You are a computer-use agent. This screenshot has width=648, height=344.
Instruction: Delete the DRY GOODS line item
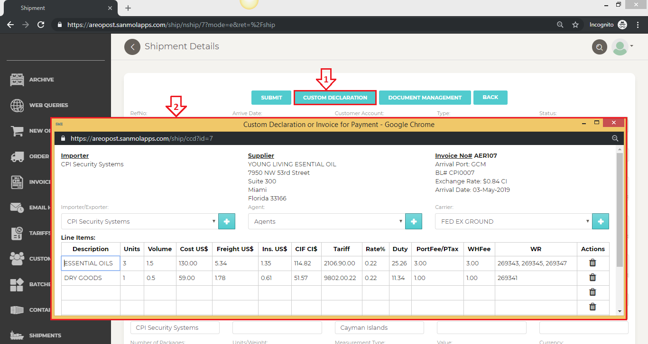[592, 278]
